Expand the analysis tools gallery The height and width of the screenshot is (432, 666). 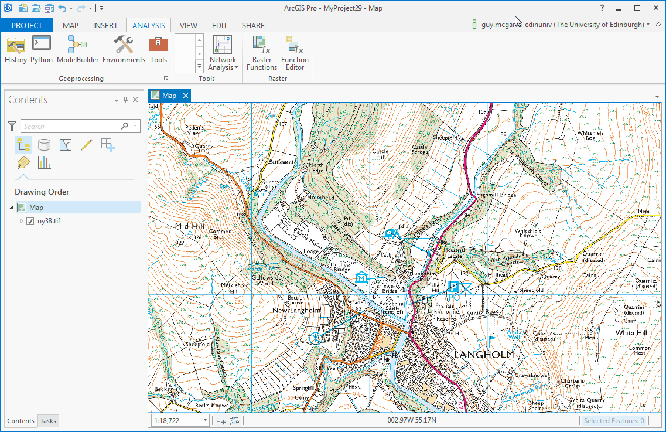tap(199, 66)
